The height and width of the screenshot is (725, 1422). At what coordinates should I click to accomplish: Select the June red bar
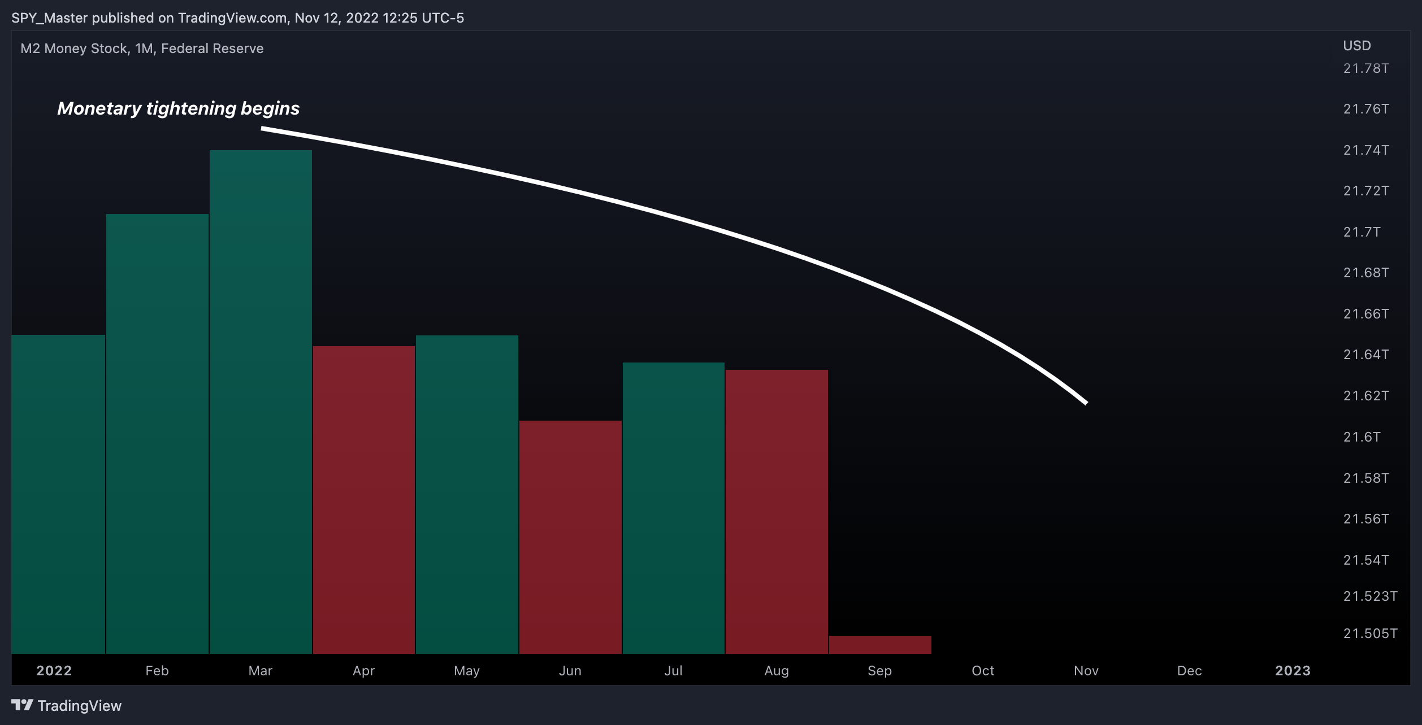point(570,537)
